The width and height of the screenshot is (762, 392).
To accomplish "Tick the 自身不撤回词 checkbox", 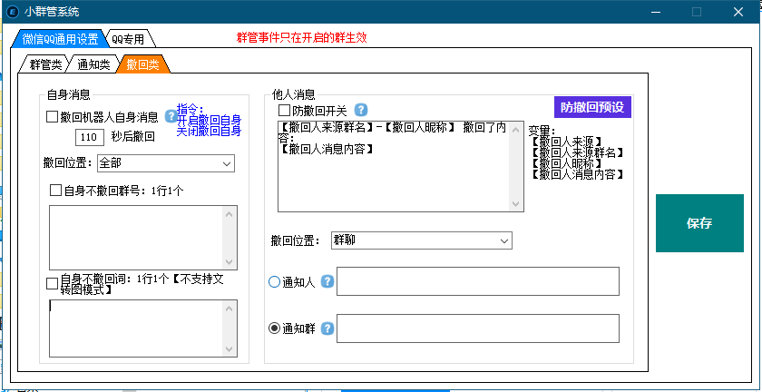I will point(53,284).
